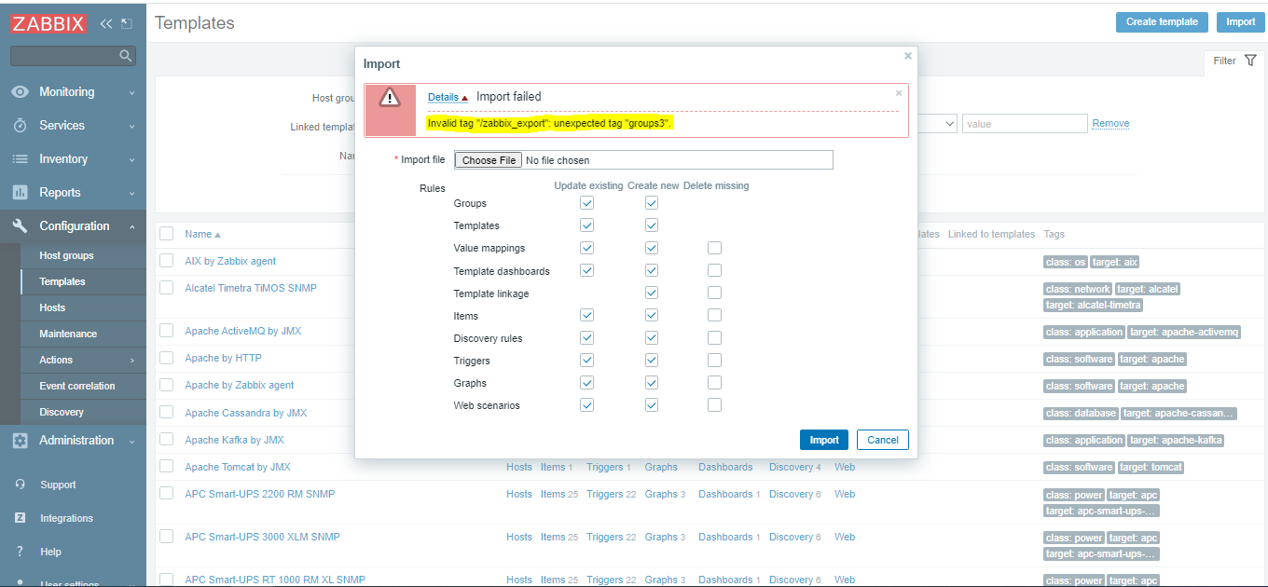Toggle Triggers create new checkbox
This screenshot has width=1268, height=587.
click(652, 361)
